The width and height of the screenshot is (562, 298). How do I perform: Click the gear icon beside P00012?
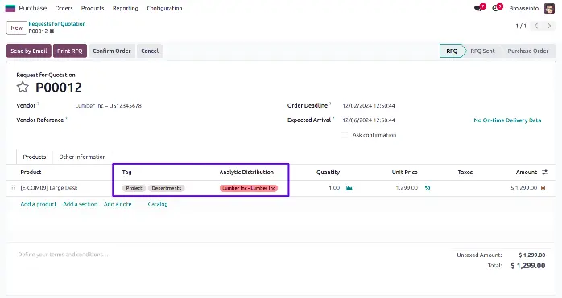click(52, 31)
